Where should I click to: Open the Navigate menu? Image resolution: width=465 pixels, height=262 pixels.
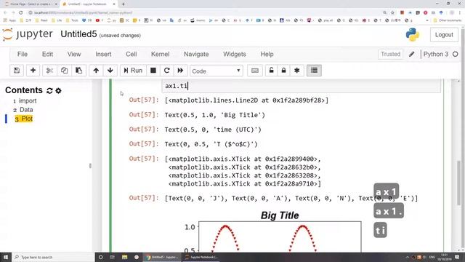click(196, 55)
